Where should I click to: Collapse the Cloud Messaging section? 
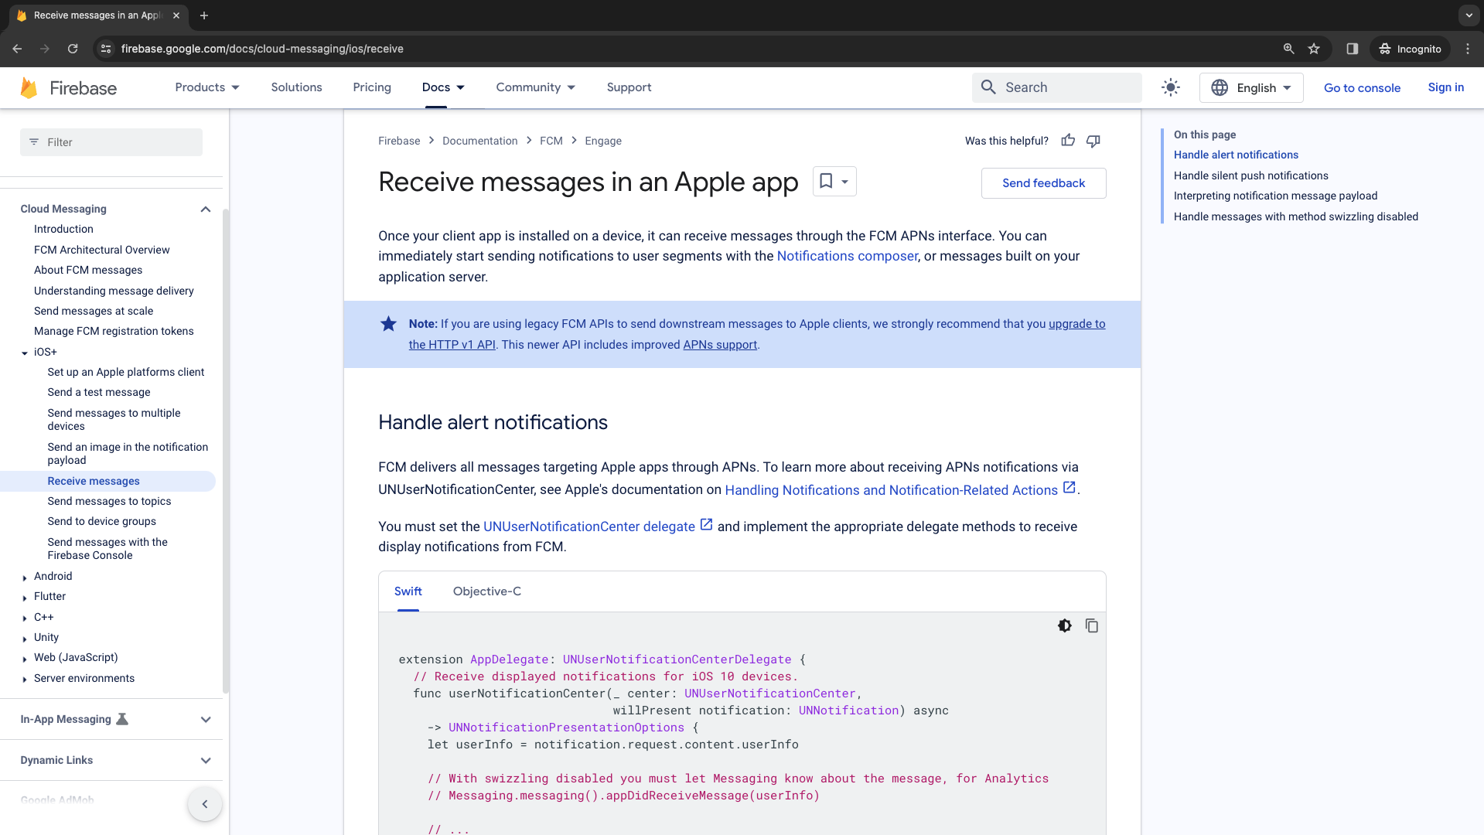pyautogui.click(x=205, y=209)
